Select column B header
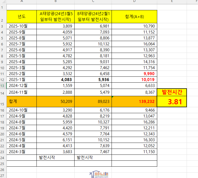This screenshot has height=178, width=198. point(55,2)
